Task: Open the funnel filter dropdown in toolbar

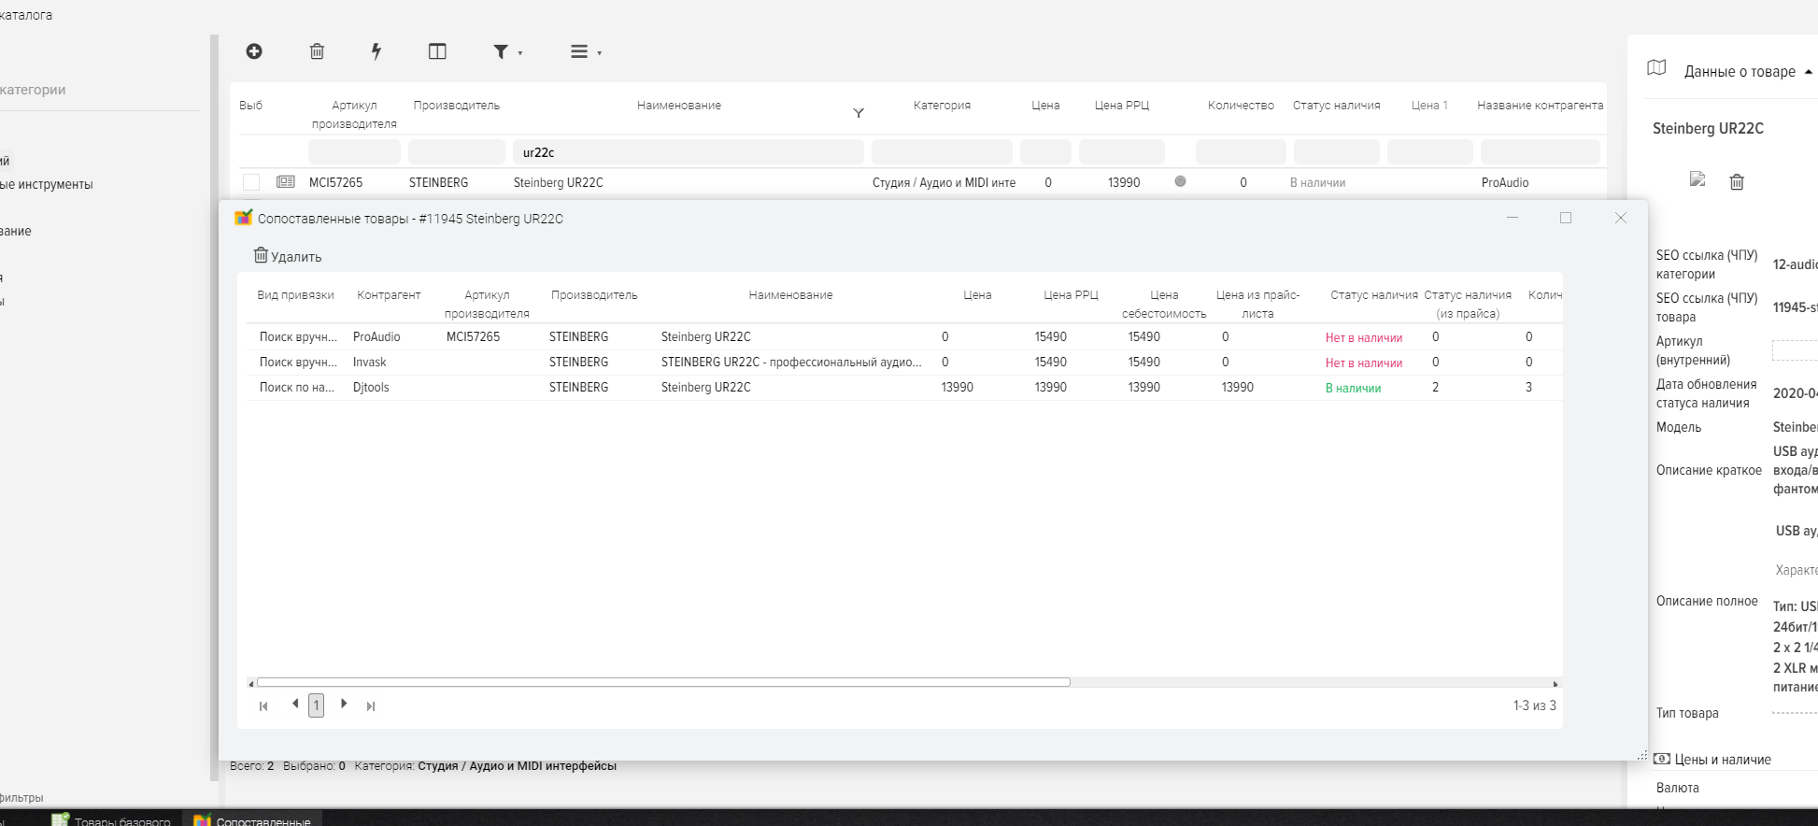Action: point(507,51)
